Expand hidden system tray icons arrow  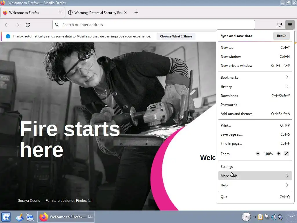coord(255,217)
